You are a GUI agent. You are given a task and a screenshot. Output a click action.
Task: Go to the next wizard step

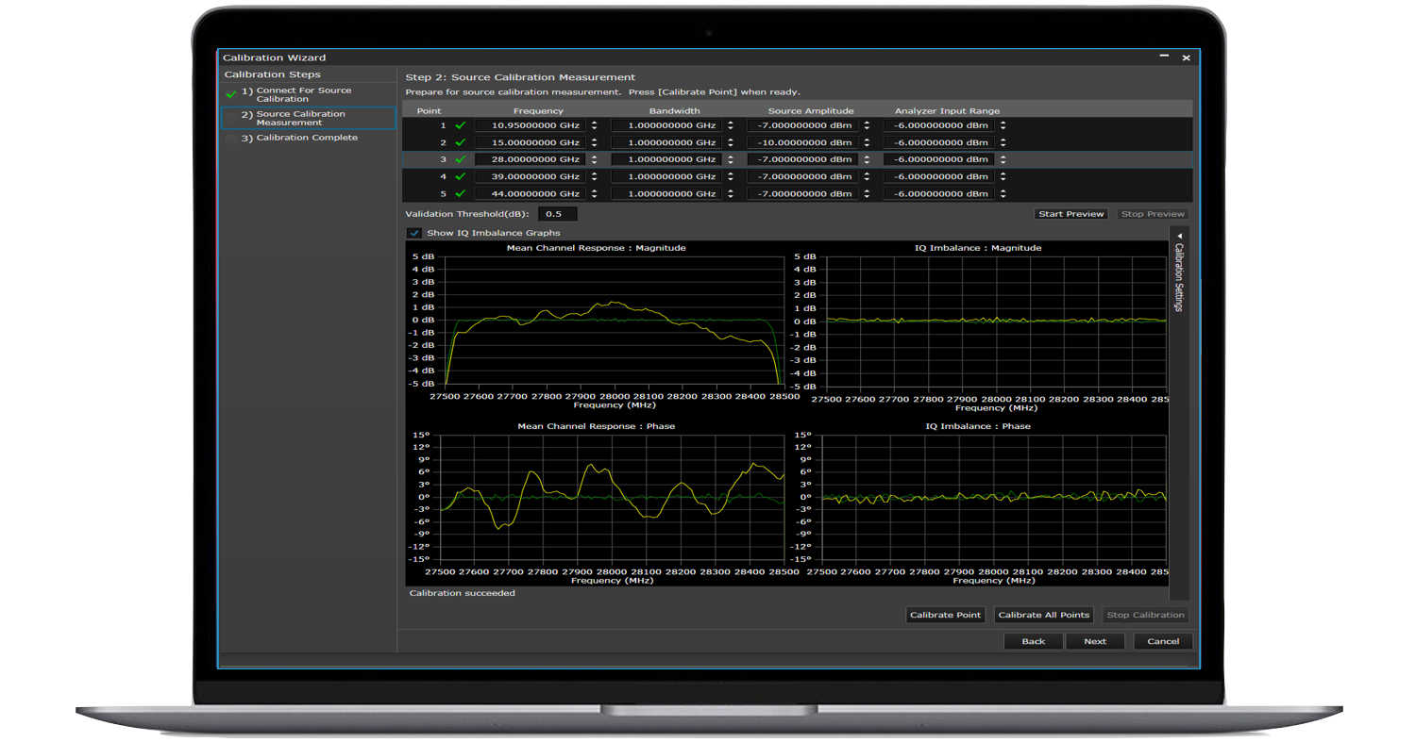coord(1094,641)
